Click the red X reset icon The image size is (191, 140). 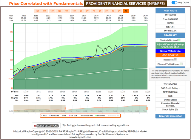click(35, 126)
